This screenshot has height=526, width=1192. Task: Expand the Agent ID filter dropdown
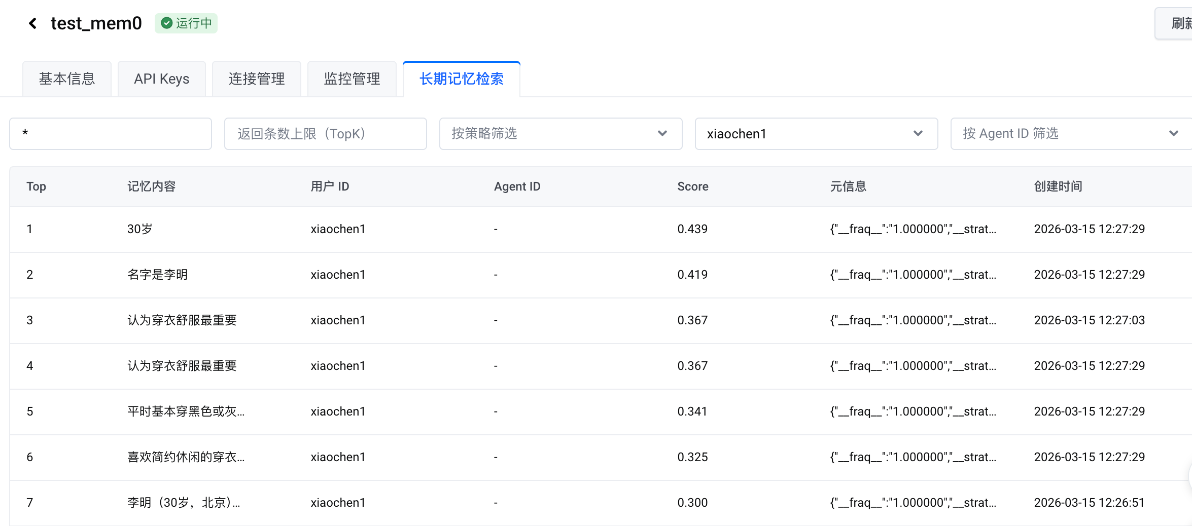(x=1070, y=134)
